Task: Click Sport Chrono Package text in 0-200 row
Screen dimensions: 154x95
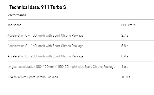Action: point(68,56)
